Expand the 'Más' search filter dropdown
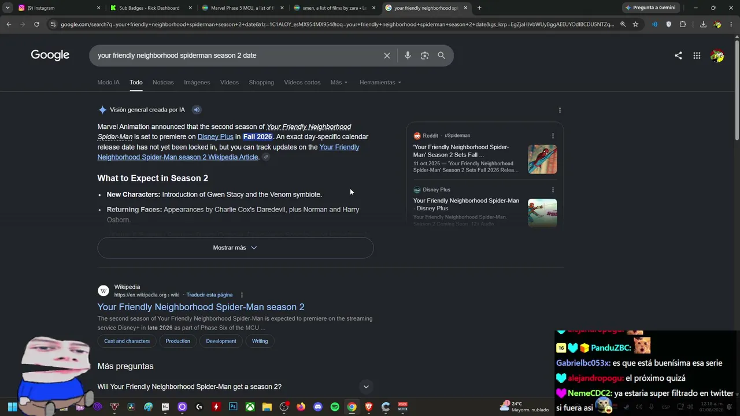The image size is (740, 416). point(339,83)
